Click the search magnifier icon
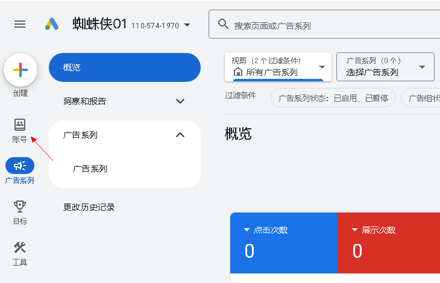 pos(223,25)
